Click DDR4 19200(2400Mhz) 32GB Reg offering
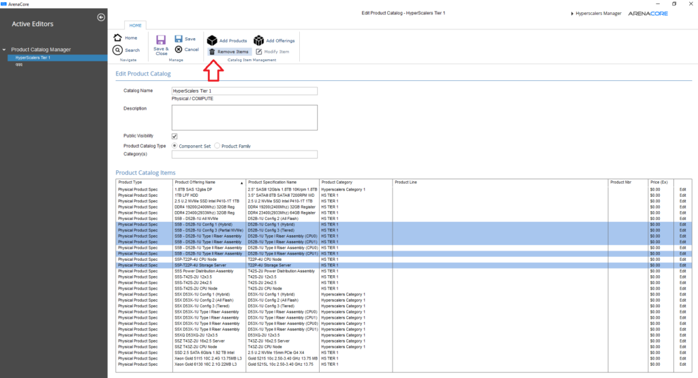 coord(204,207)
